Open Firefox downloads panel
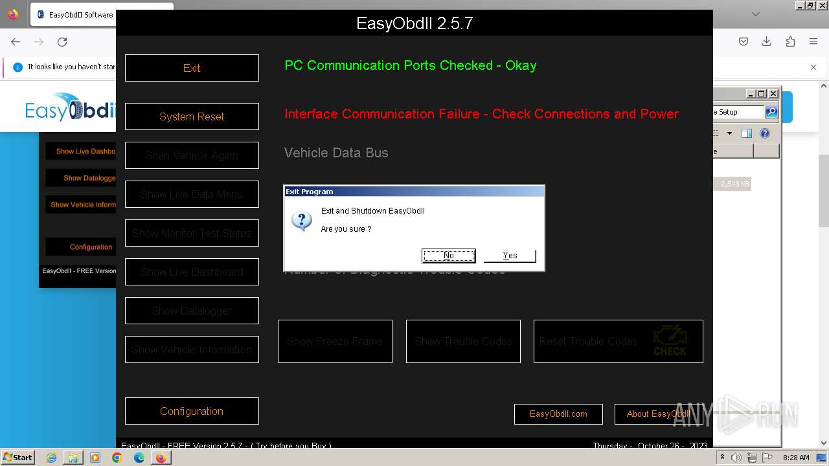The image size is (829, 466). (x=767, y=41)
